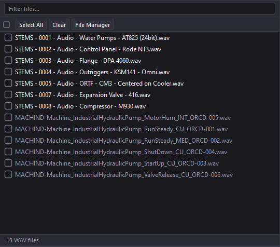Check the ValveRelease_CU_ORCD-006 file box
The height and width of the screenshot is (247, 280).
click(x=8, y=175)
